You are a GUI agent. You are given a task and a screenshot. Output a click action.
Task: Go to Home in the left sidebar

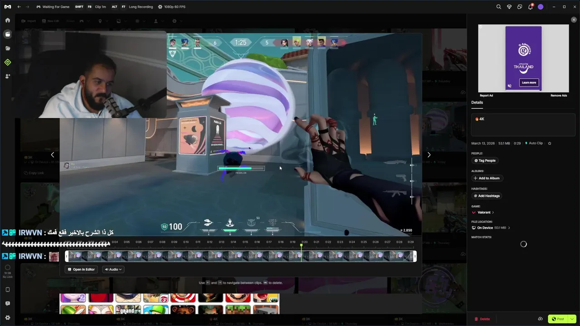pyautogui.click(x=8, y=20)
